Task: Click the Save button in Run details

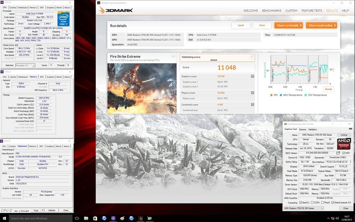Action: pyautogui.click(x=262, y=25)
